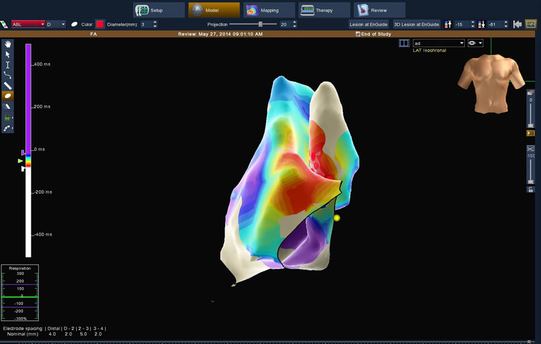The width and height of the screenshot is (541, 344).
Task: Click the waveform display icon at top right
Action: coord(531,24)
